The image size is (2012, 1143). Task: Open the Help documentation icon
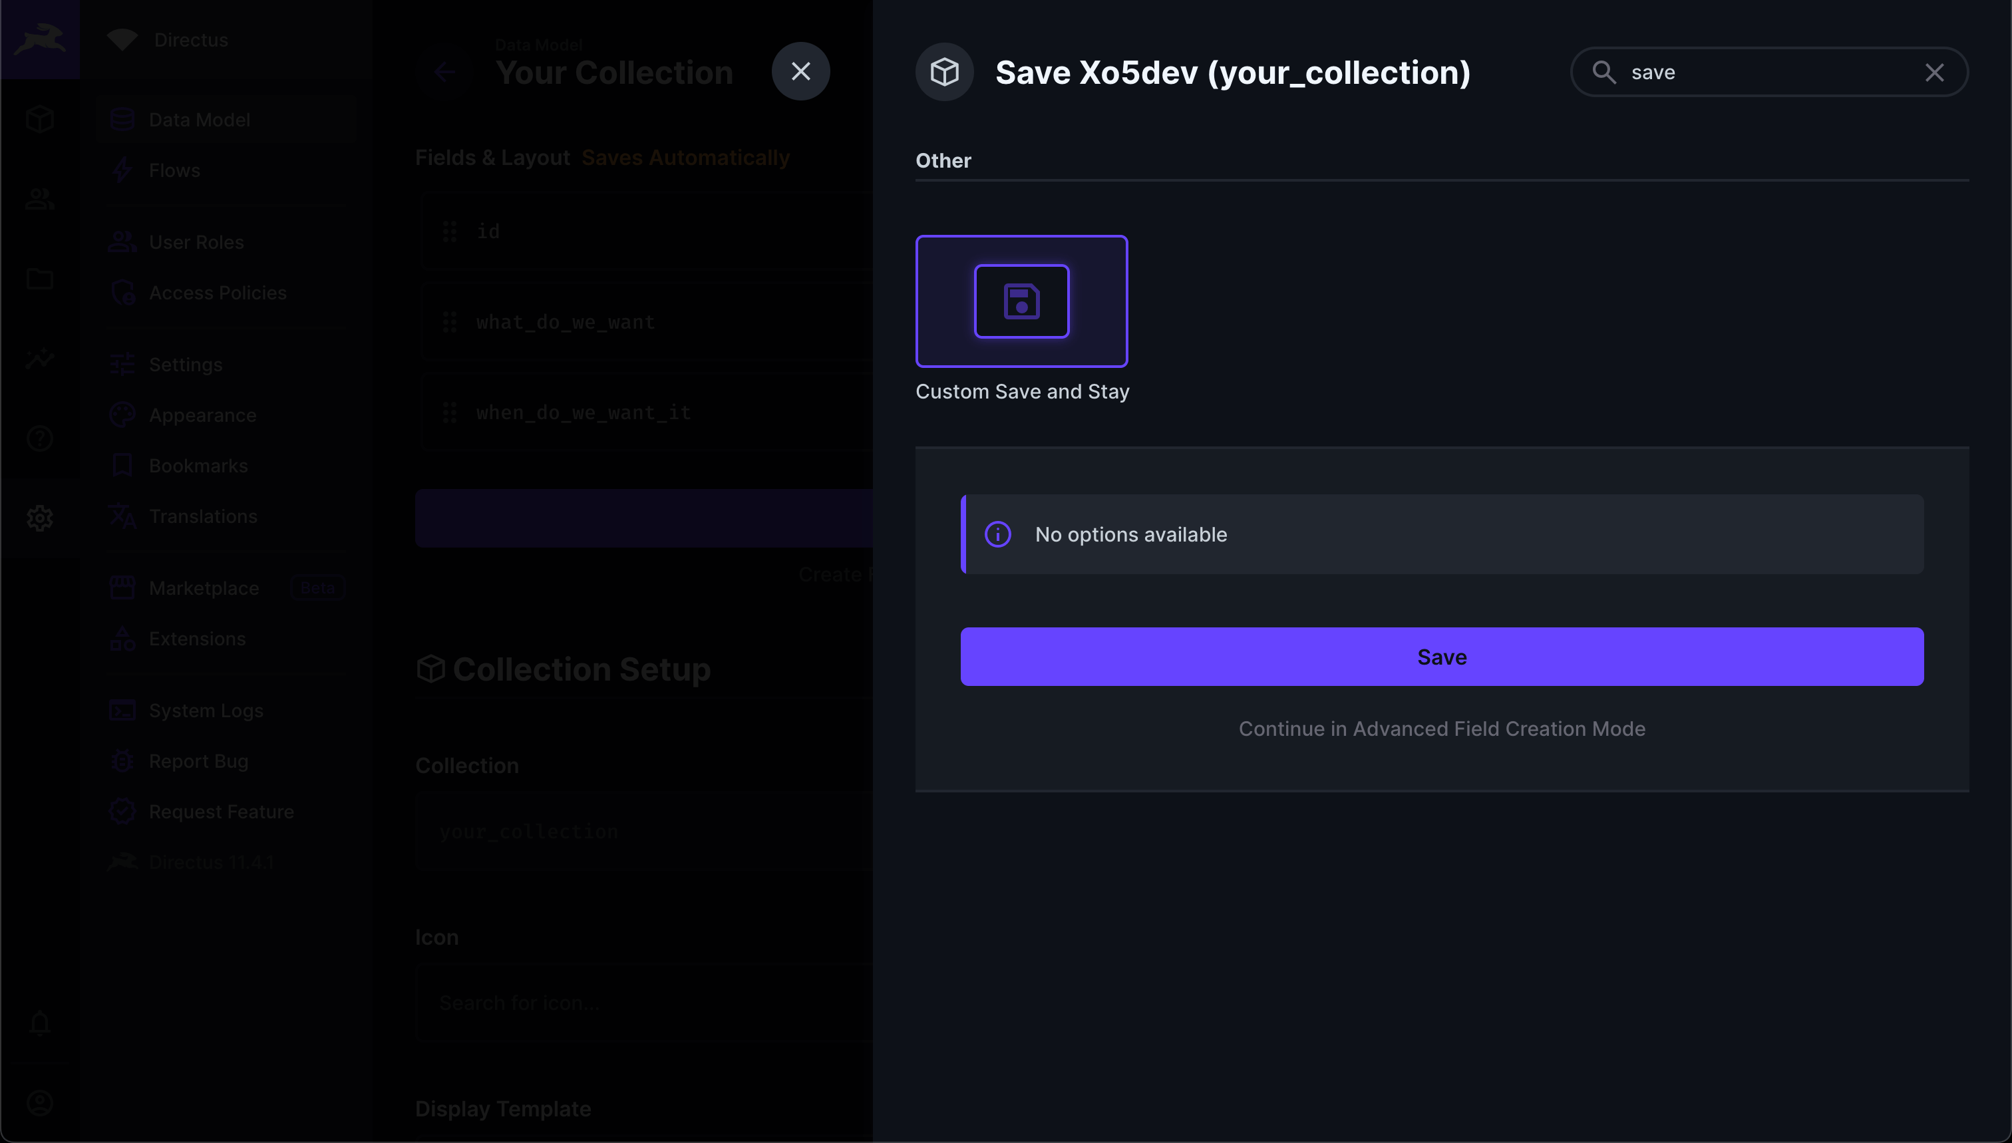[x=39, y=438]
